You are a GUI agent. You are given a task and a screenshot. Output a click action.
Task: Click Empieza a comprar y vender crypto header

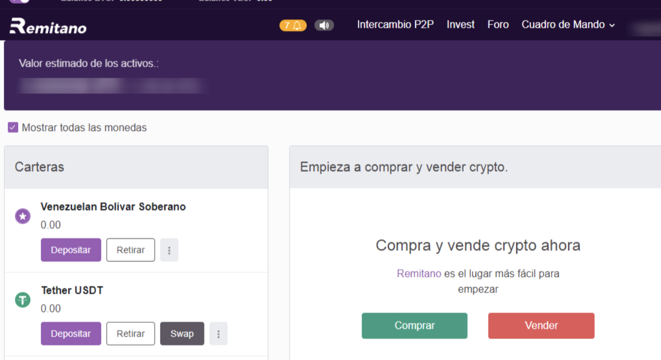[x=404, y=167]
